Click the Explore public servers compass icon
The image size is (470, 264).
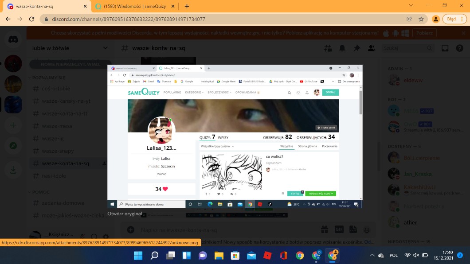(x=13, y=146)
